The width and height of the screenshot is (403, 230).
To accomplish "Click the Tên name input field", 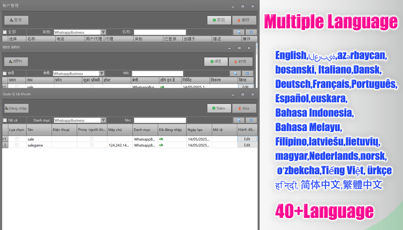I will coord(160,120).
